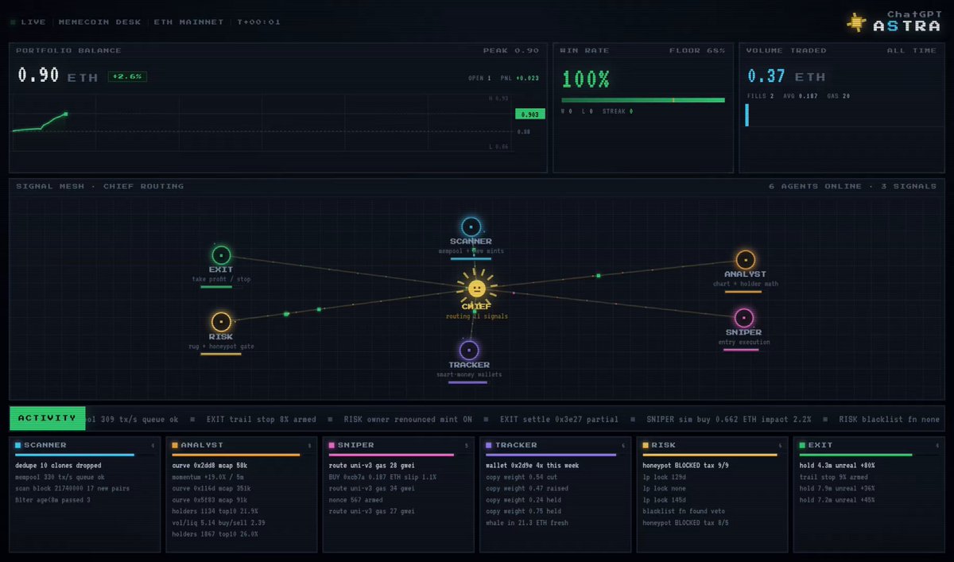954x562 pixels.
Task: Open the CHIEF sun-face routing node
Action: [476, 288]
